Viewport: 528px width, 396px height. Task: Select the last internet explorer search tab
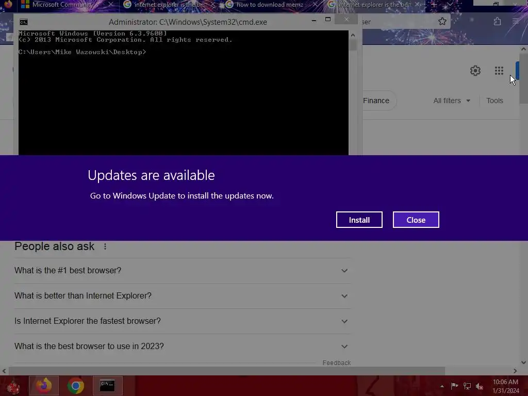pyautogui.click(x=374, y=5)
